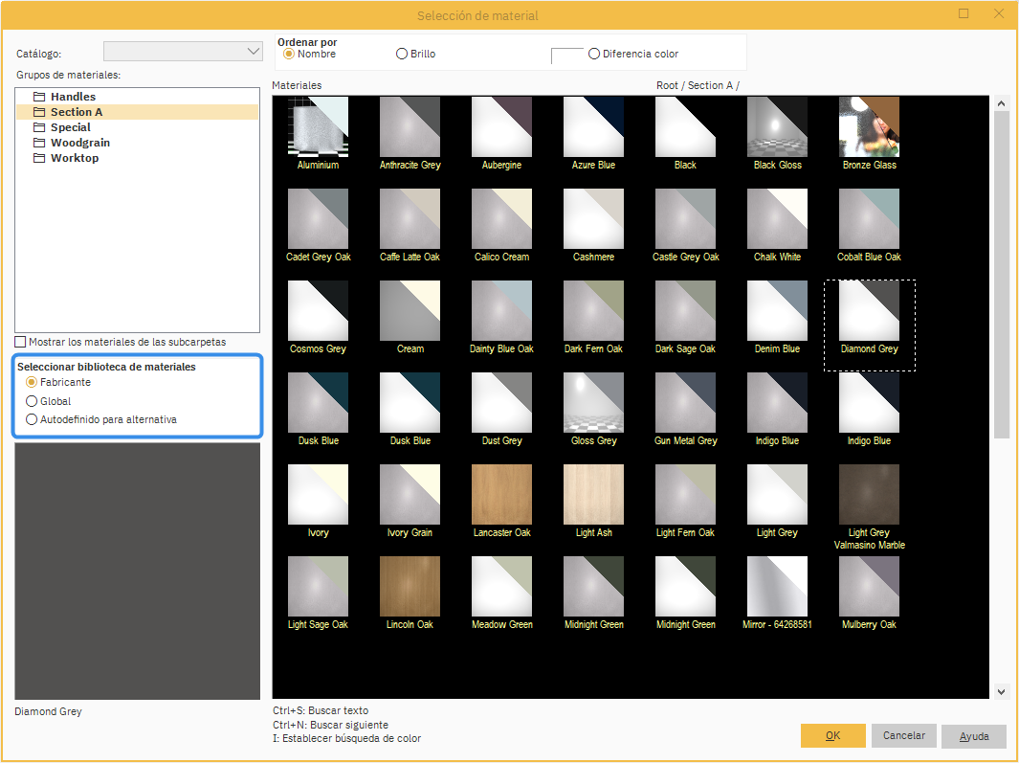Open the Woodgrain materials group folder
This screenshot has width=1019, height=763.
click(x=79, y=143)
